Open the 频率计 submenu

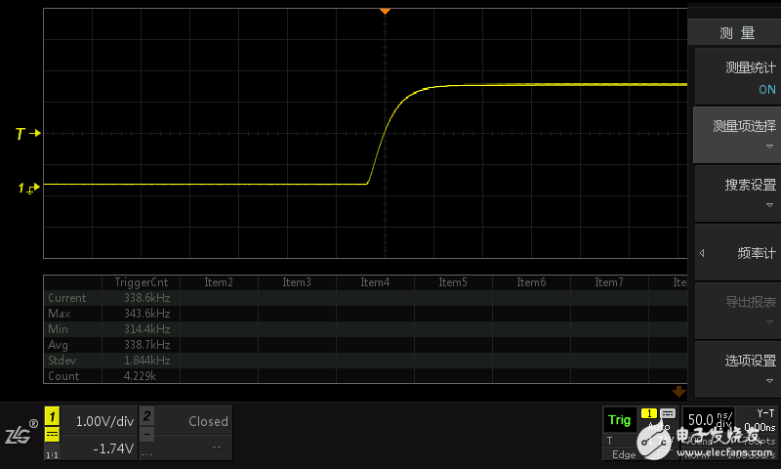pyautogui.click(x=737, y=252)
